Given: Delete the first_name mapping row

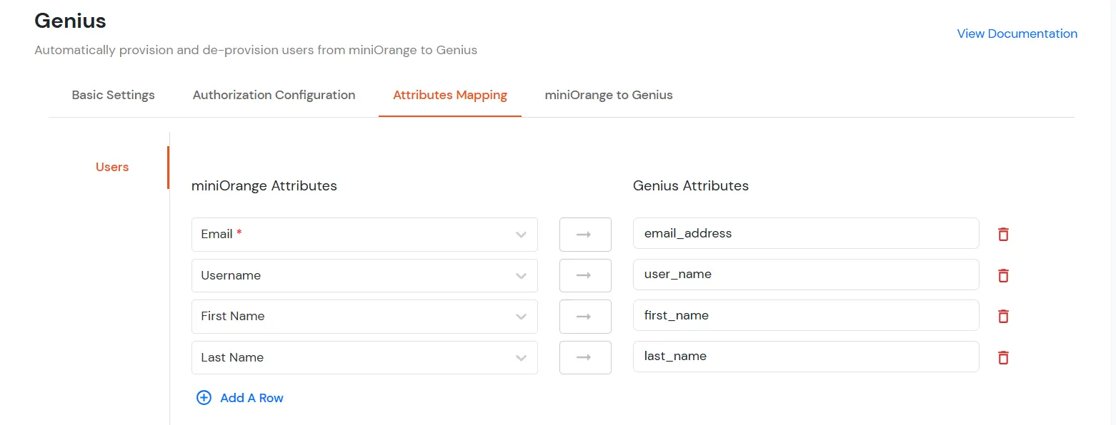Looking at the screenshot, I should coord(1003,316).
